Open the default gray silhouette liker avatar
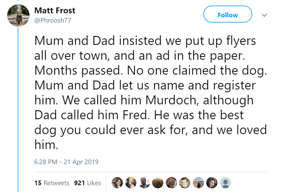The image size is (282, 192). 226,183
